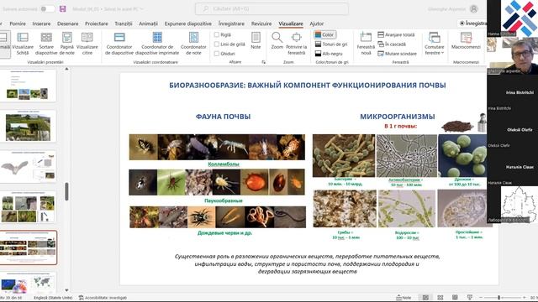The width and height of the screenshot is (538, 302).
Task: Open the Revizuire tab
Action: coord(261,23)
